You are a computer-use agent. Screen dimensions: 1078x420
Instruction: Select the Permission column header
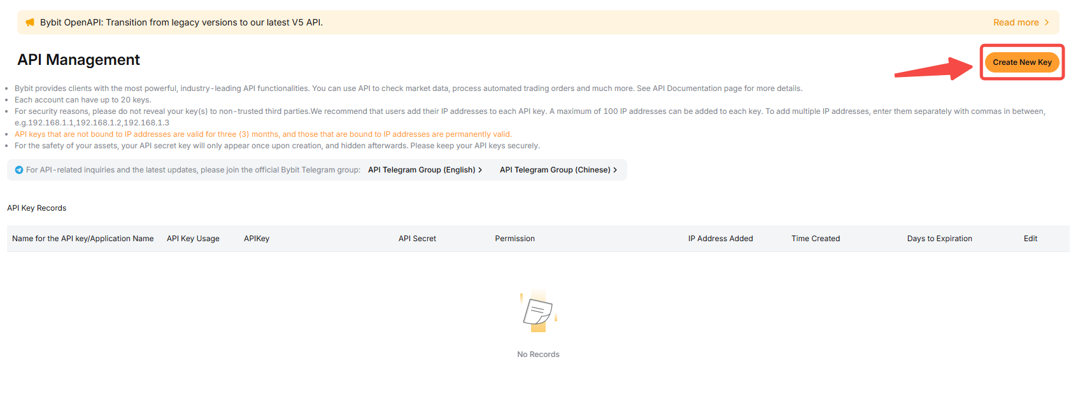click(x=514, y=239)
